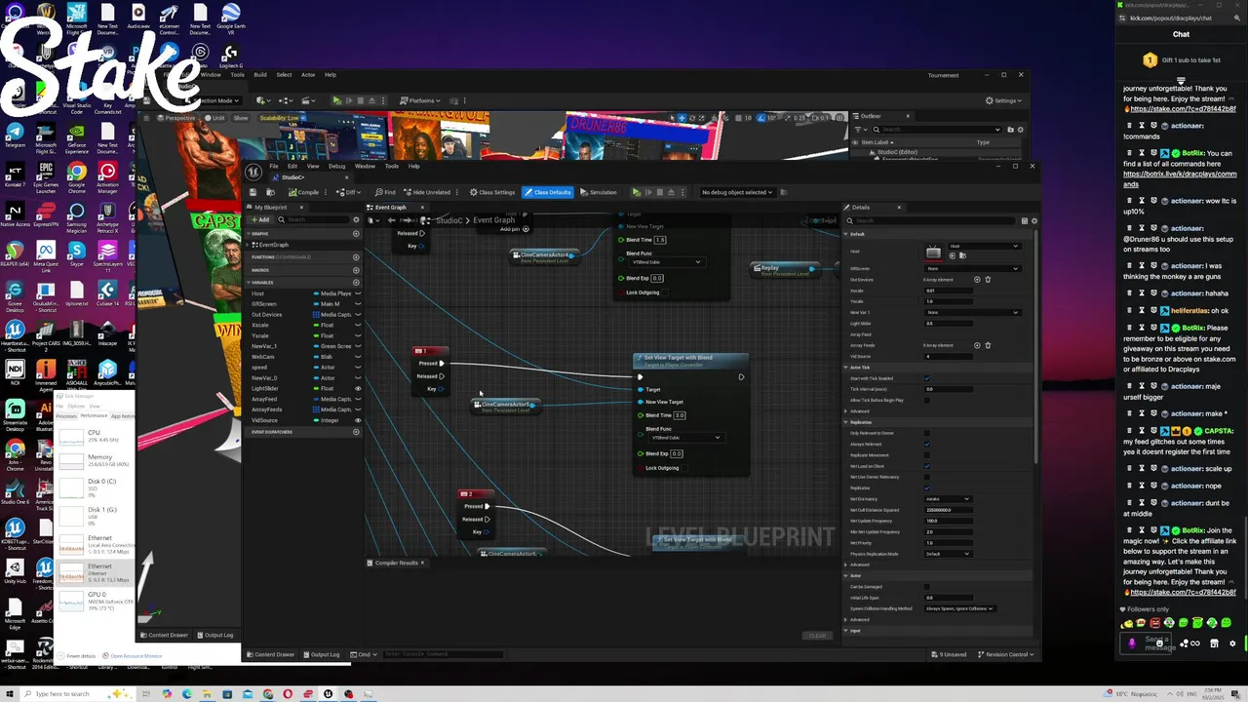
Task: Click the Replay node in graph
Action: point(784,269)
